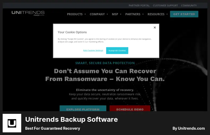Click the square U logo thumbnail
The height and width of the screenshot is (135, 210).
12,123
